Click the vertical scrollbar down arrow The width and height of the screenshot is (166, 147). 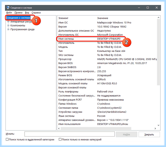point(158,125)
